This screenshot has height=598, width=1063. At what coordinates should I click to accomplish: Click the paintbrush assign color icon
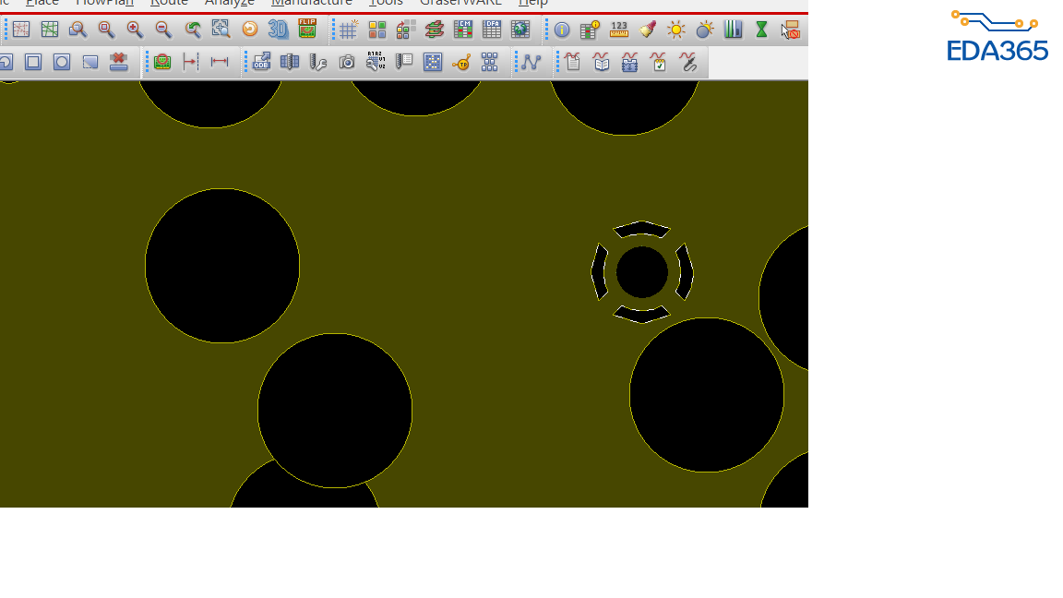coord(648,30)
